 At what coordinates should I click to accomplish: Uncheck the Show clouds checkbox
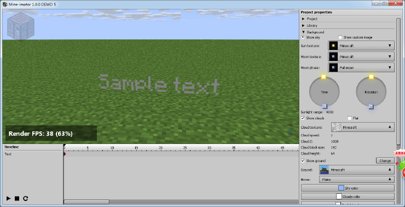click(x=303, y=118)
